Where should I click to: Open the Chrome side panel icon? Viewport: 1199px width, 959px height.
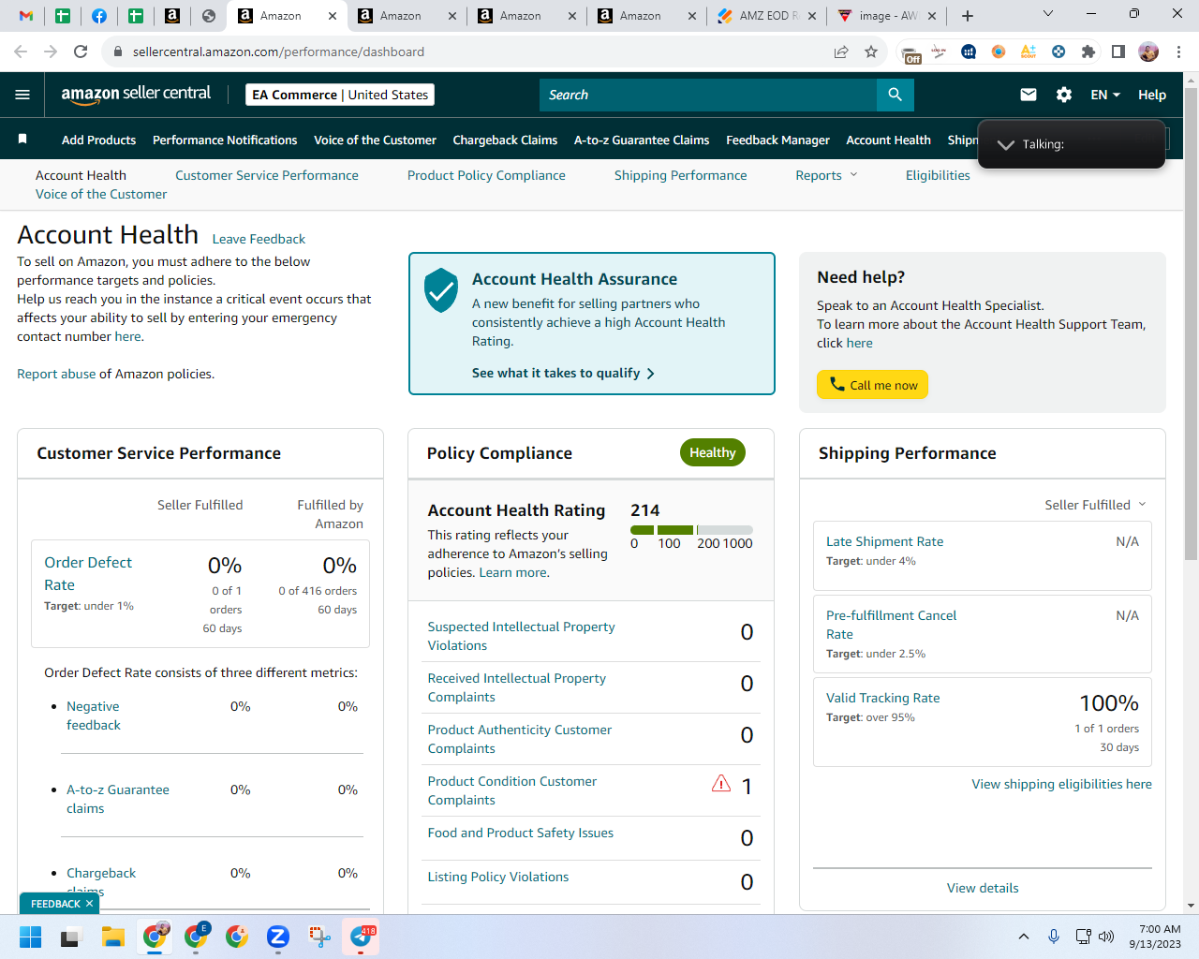1118,52
